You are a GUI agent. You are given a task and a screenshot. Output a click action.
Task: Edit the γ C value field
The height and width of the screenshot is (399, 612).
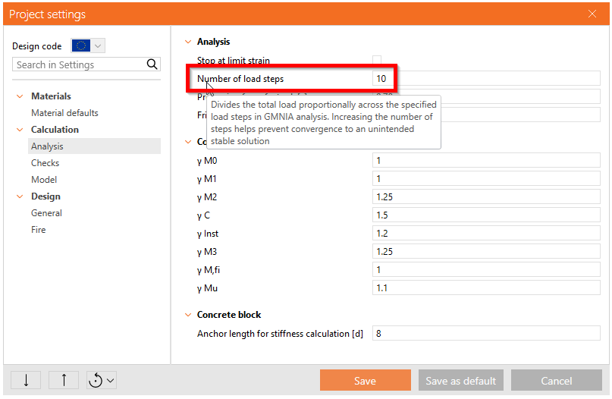(486, 215)
